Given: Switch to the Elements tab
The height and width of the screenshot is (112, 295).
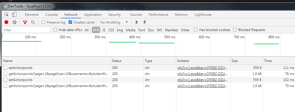Looking at the screenshot, I should pos(32,15).
